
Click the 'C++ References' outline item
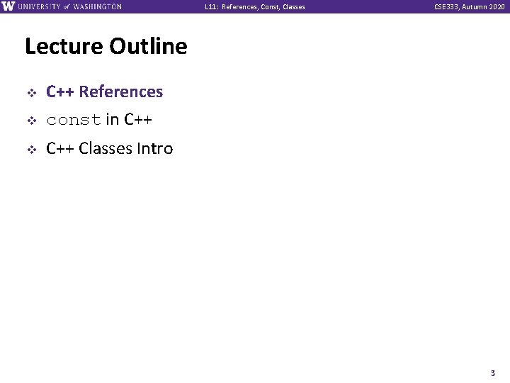(104, 91)
